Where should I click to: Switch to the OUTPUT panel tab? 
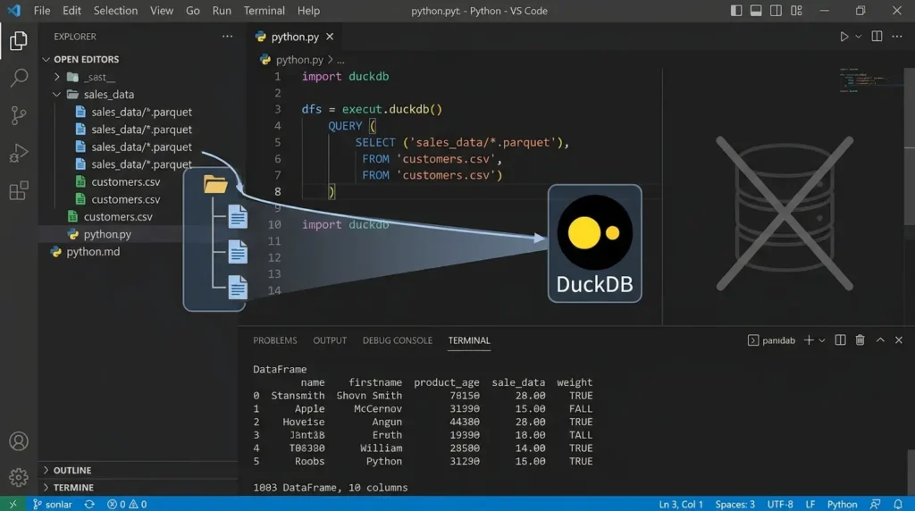click(x=330, y=340)
